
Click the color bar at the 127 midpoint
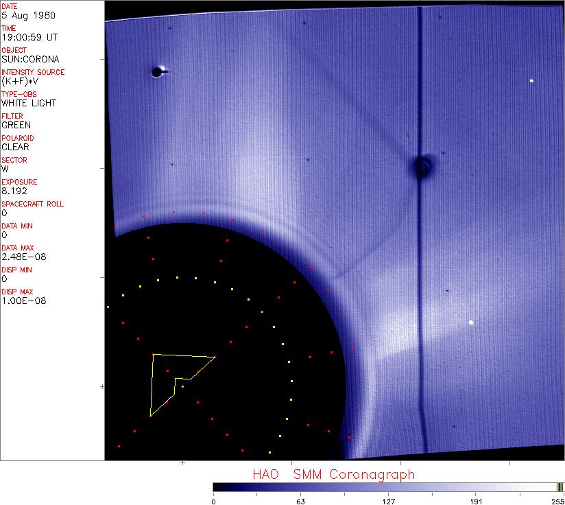tap(387, 487)
